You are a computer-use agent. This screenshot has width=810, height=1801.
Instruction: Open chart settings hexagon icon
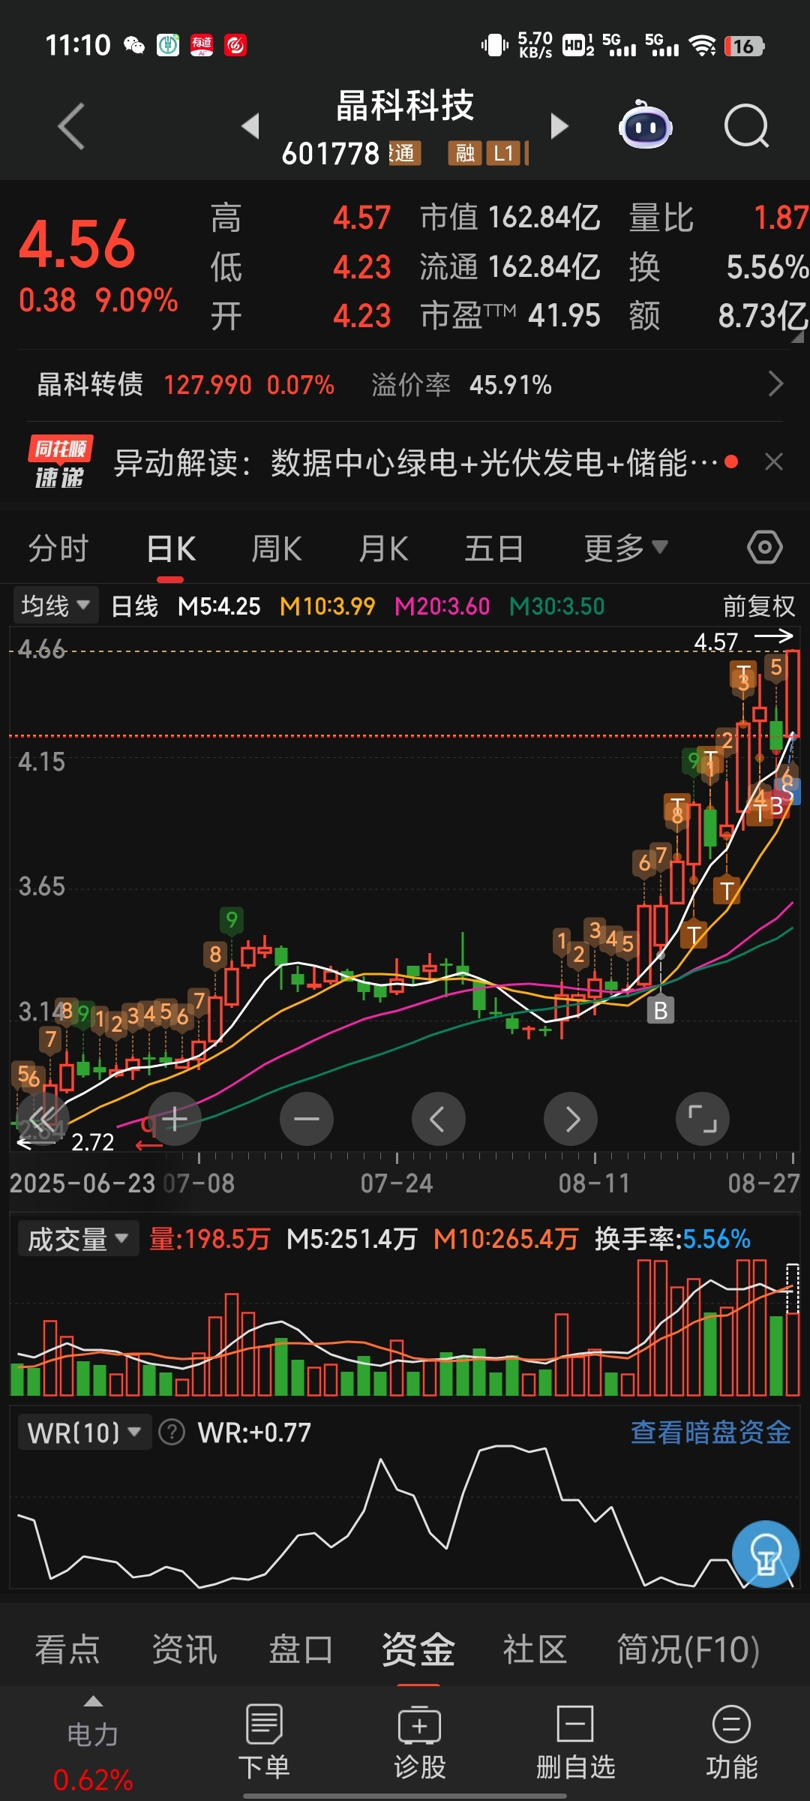tap(765, 547)
